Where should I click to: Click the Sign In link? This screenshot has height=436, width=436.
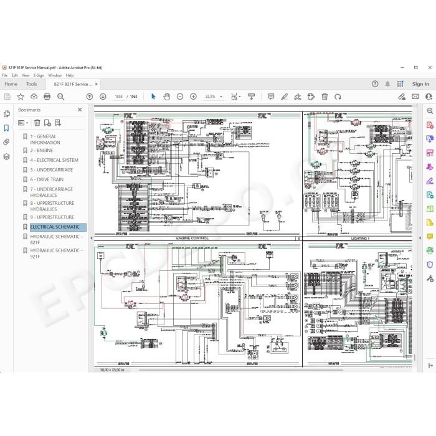coord(420,83)
